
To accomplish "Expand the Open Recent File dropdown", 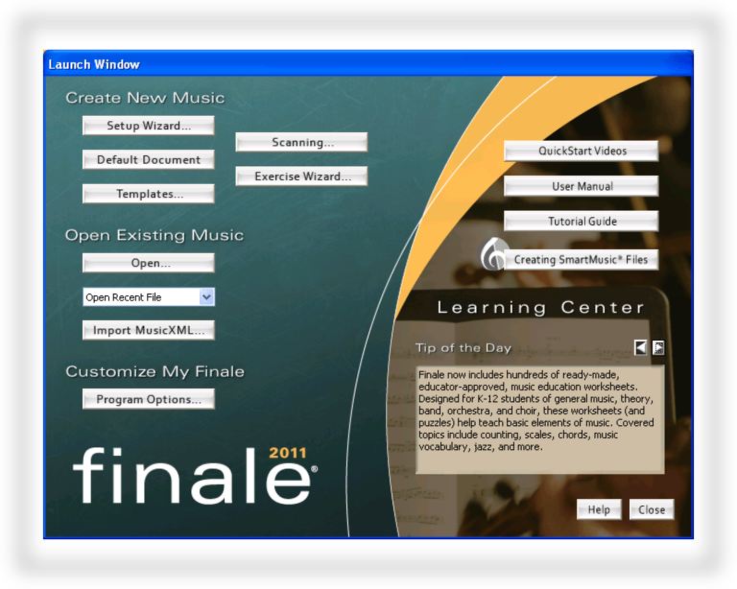I will tap(206, 297).
